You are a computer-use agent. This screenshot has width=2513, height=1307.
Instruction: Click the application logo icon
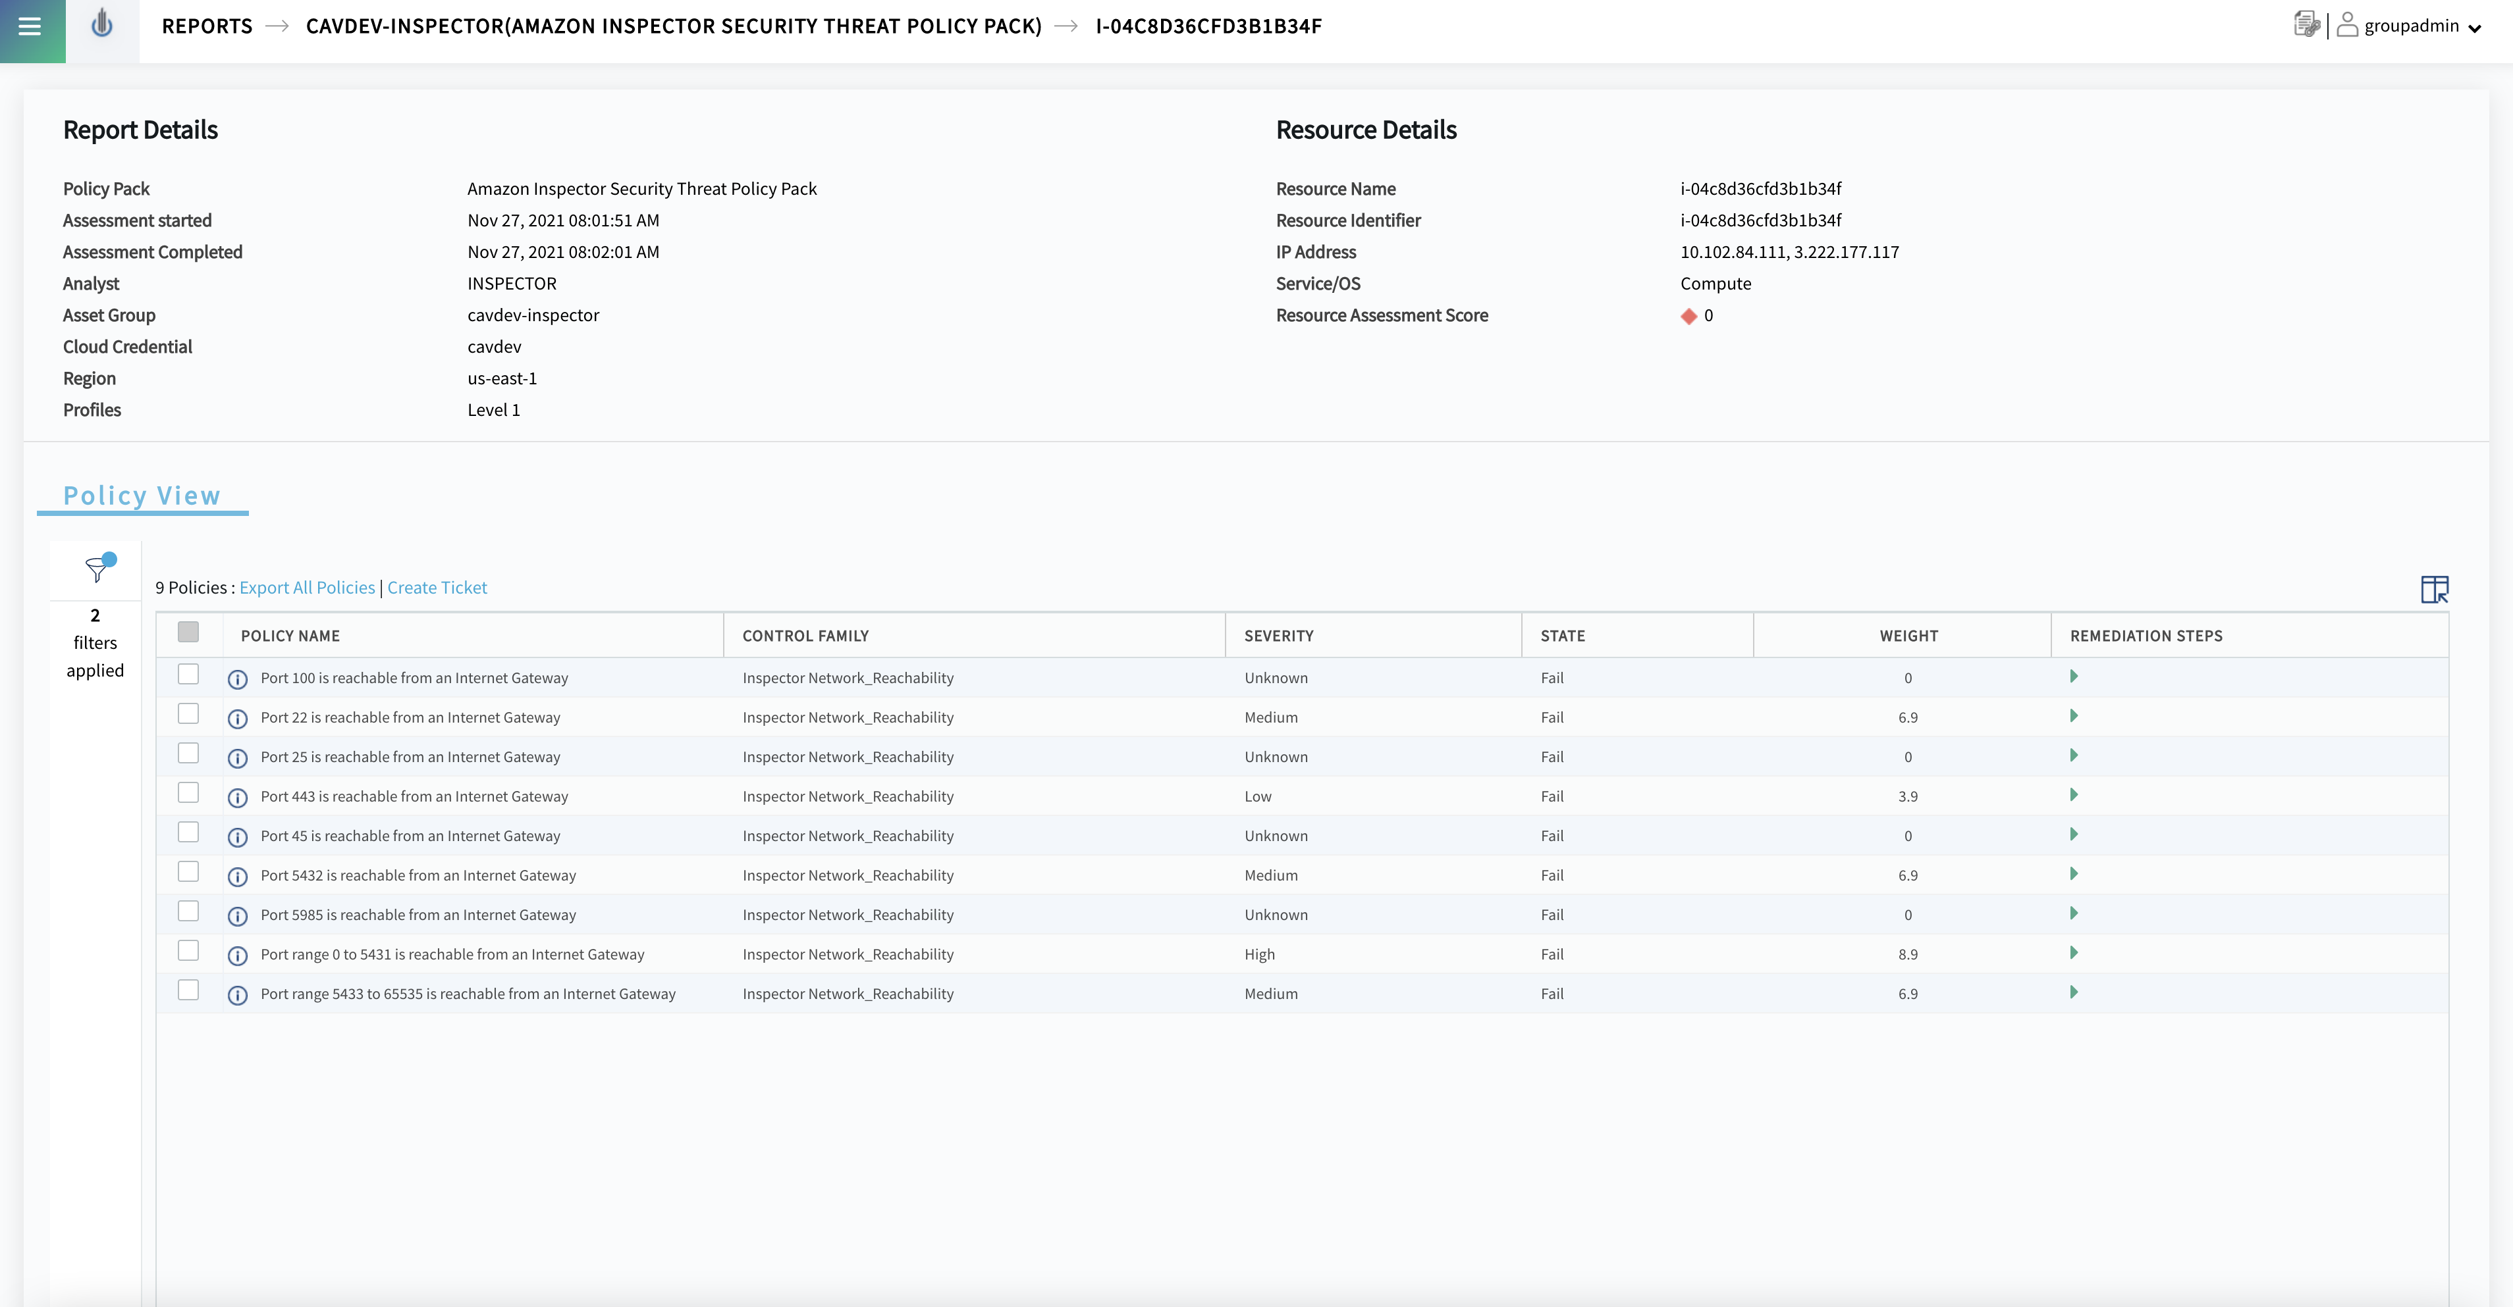coord(103,24)
